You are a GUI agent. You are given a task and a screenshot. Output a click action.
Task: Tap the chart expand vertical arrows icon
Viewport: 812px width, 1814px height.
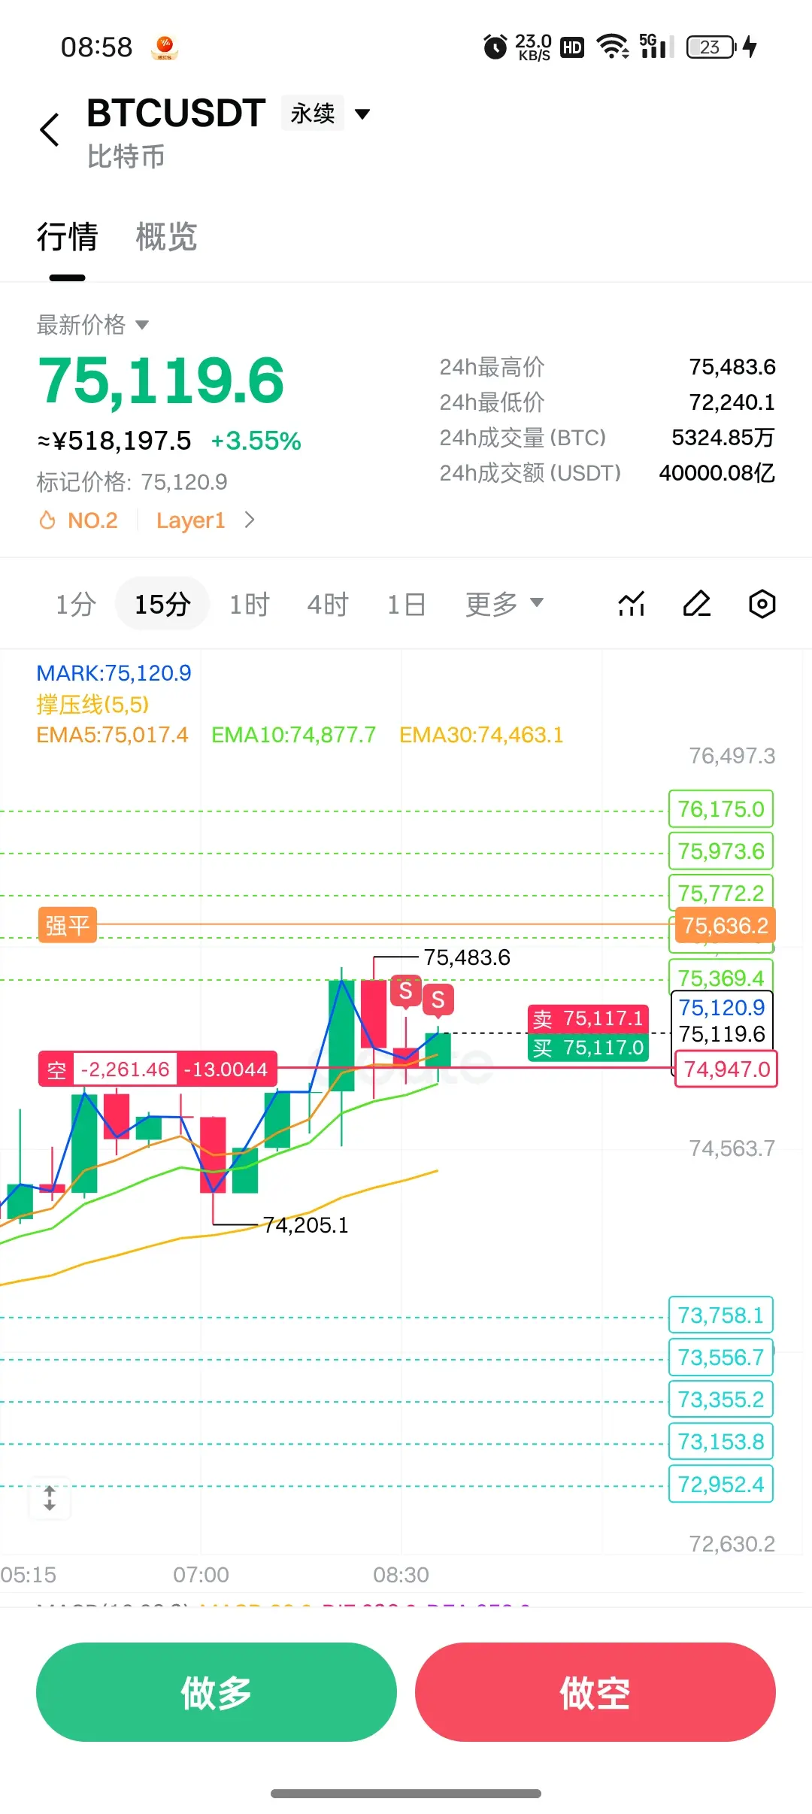click(x=50, y=1498)
